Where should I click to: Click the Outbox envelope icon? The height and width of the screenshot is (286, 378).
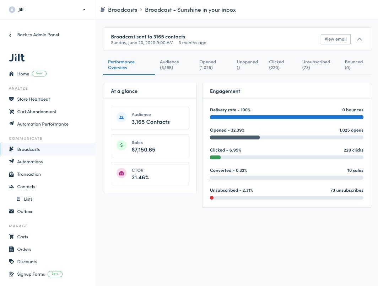(x=11, y=211)
